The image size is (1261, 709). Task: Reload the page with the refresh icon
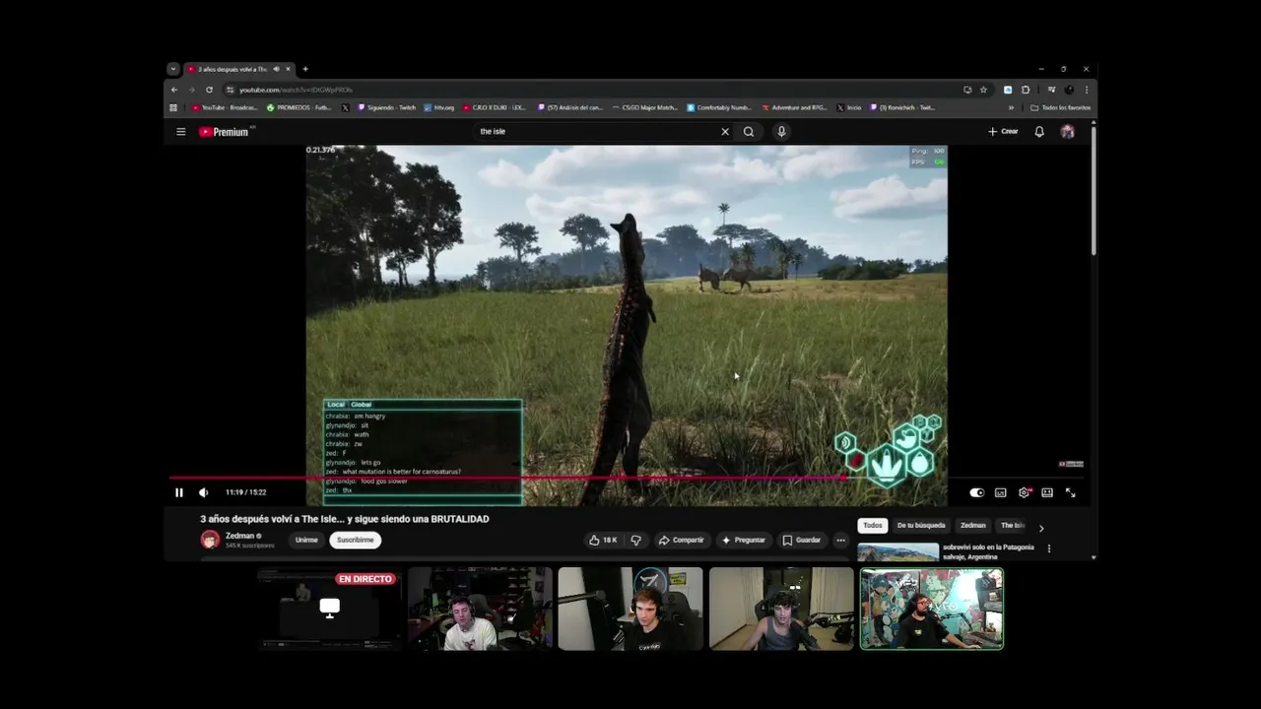(x=209, y=90)
